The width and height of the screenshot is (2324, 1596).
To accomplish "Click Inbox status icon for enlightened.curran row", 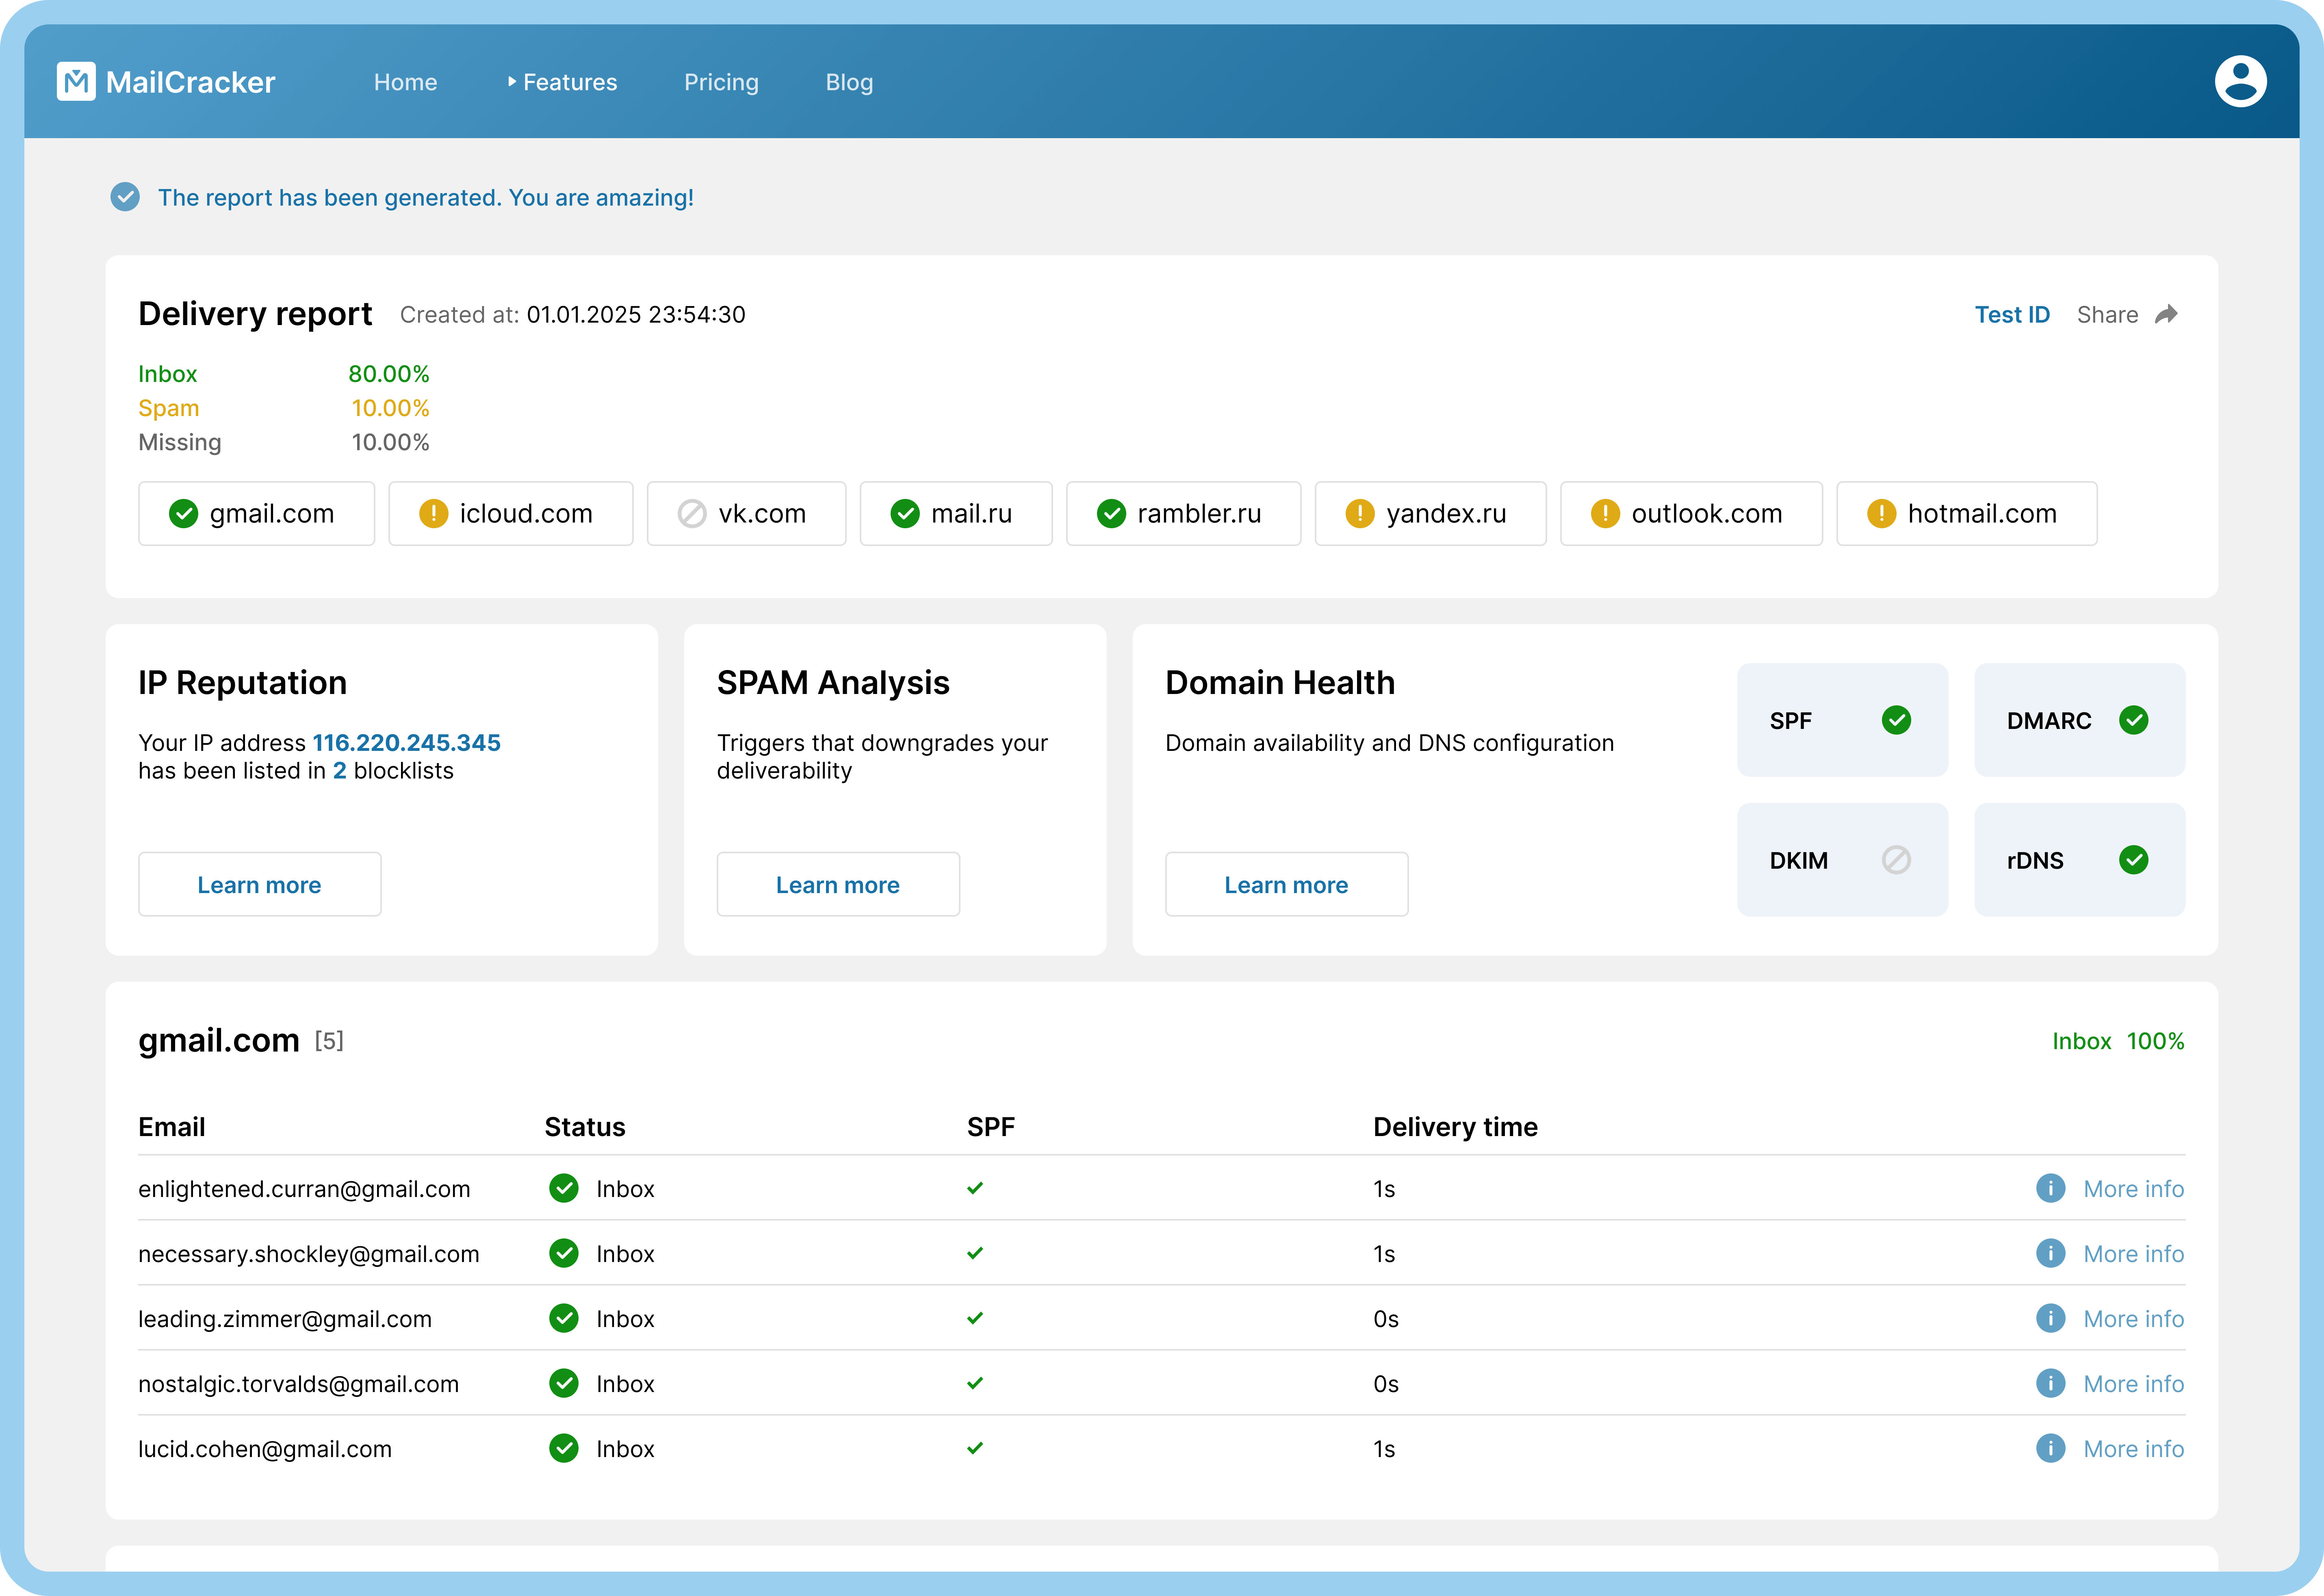I will tap(564, 1188).
